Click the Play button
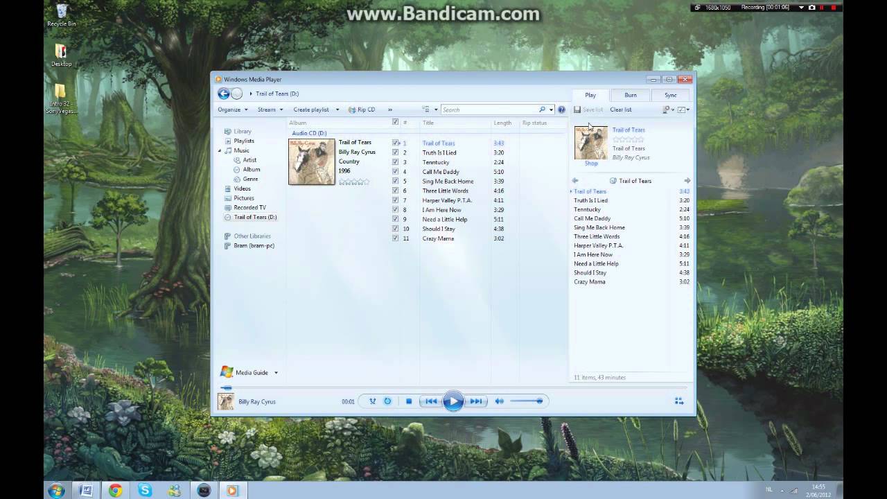The width and height of the screenshot is (887, 499). (453, 401)
